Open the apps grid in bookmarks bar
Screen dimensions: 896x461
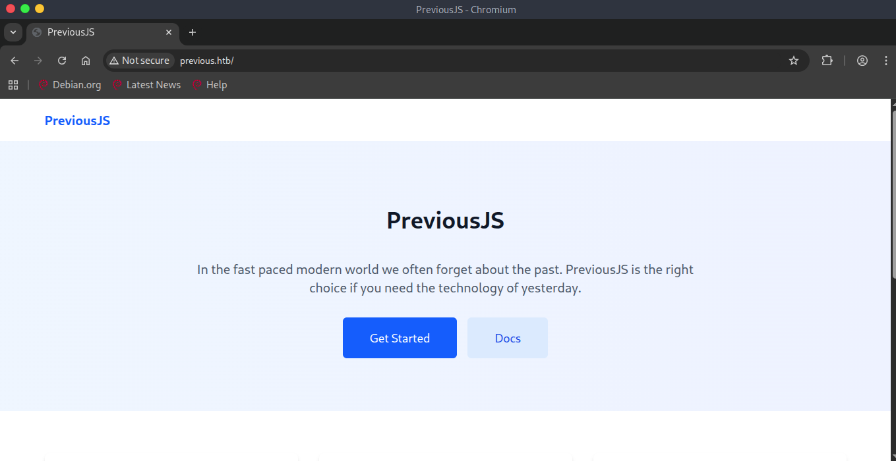pos(13,85)
